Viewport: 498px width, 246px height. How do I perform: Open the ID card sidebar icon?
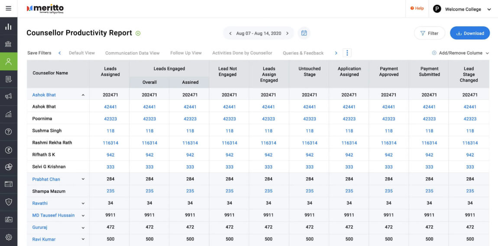[x=9, y=219]
